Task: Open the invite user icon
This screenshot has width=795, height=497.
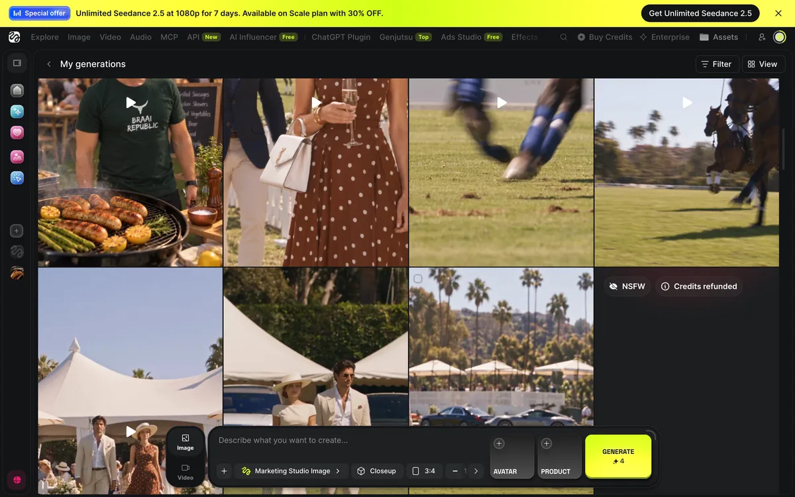Action: (x=762, y=37)
